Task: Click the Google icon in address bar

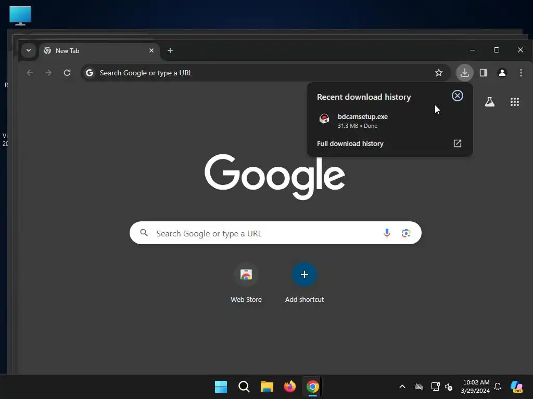Action: 90,73
